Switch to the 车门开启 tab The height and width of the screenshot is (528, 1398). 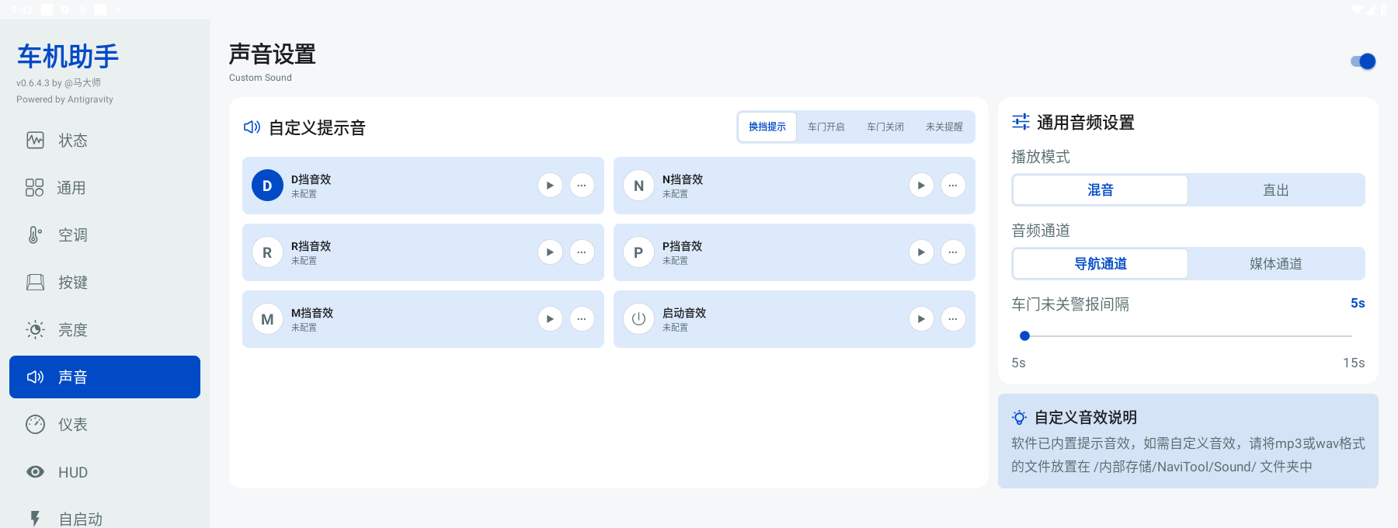click(826, 127)
